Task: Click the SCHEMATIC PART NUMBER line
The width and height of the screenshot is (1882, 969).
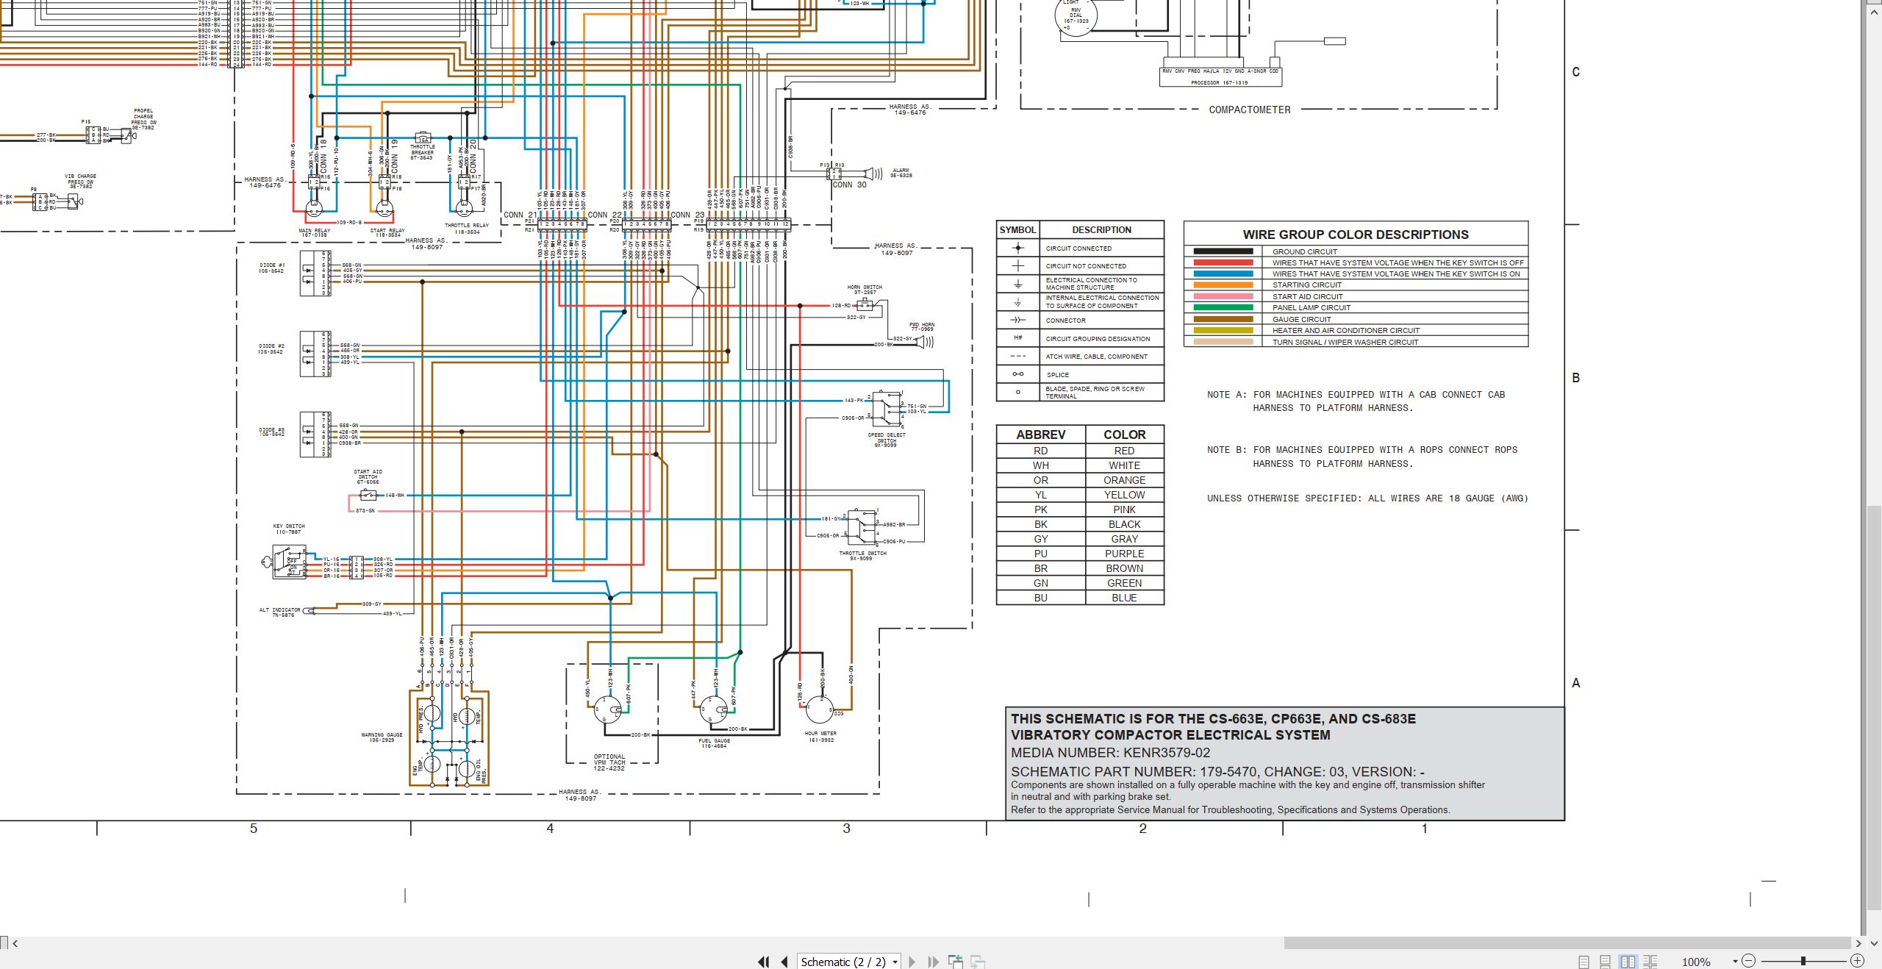Action: point(1218,772)
